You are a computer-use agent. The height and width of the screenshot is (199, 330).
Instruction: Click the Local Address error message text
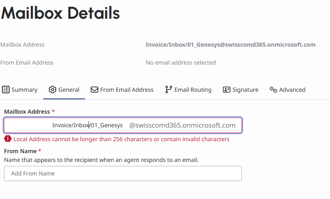point(121,139)
